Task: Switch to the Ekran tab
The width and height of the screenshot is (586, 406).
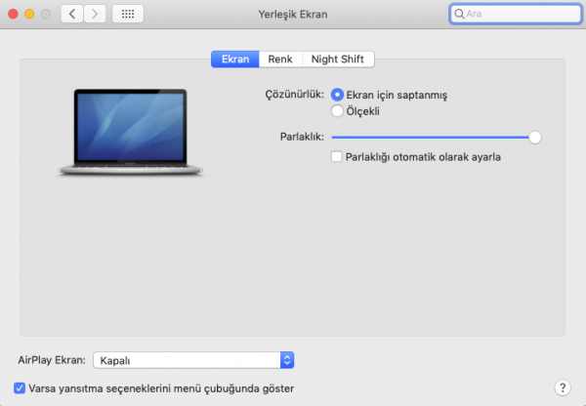Action: [x=235, y=59]
